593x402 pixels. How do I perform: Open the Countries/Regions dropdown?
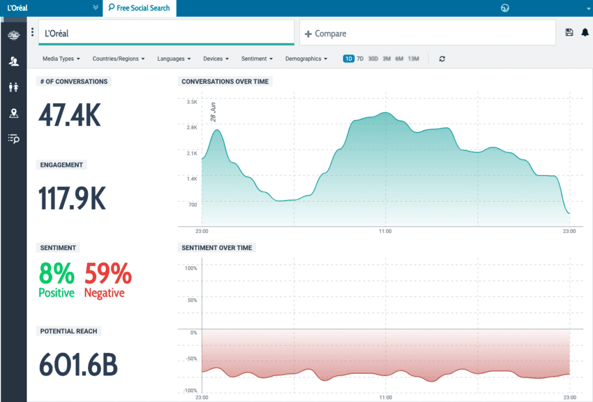118,59
